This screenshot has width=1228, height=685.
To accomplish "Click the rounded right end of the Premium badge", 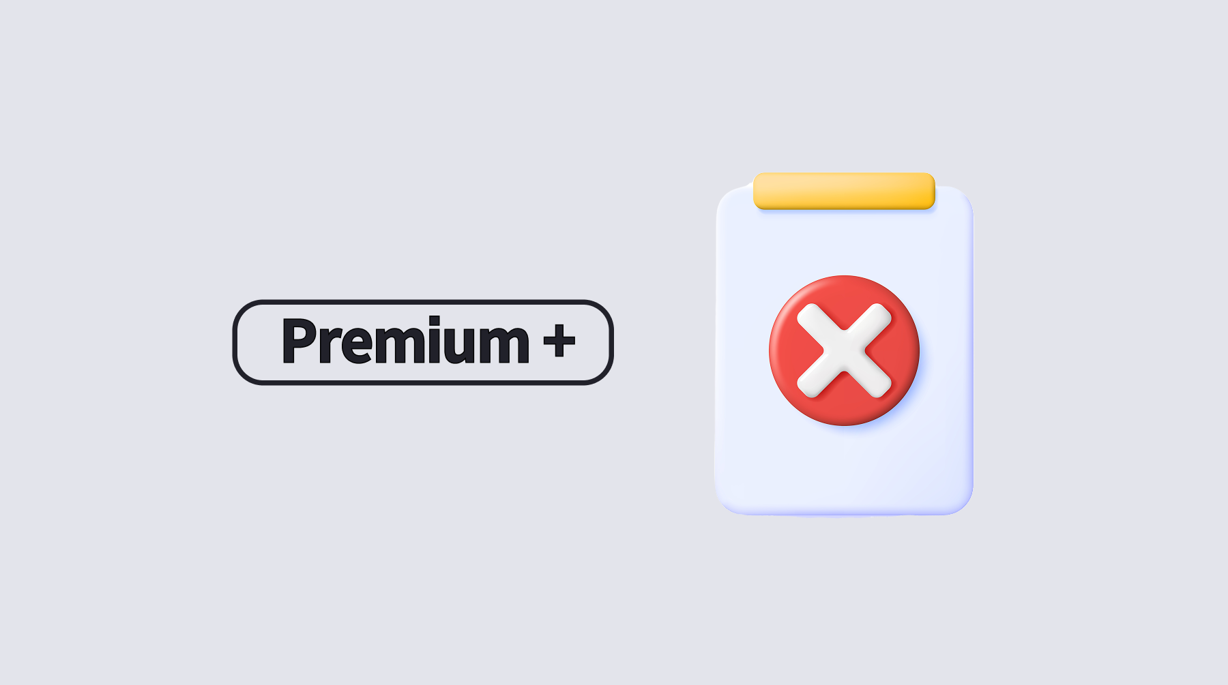I will 598,342.
